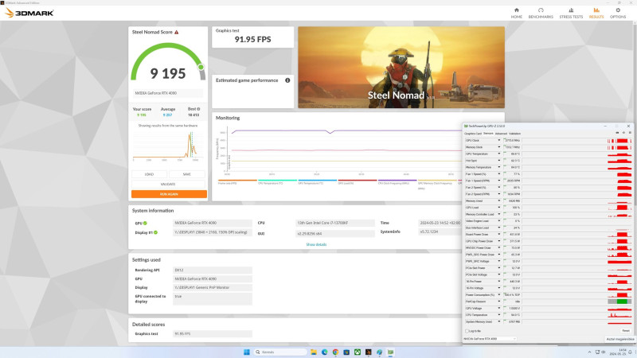The width and height of the screenshot is (637, 358).
Task: Open Google Chrome from the taskbar
Action: 335,352
